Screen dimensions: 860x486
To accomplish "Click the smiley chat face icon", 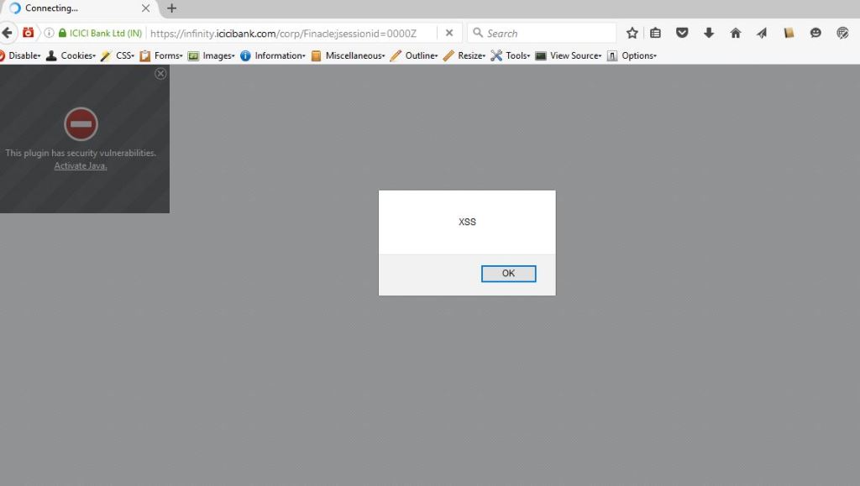I will pos(815,33).
